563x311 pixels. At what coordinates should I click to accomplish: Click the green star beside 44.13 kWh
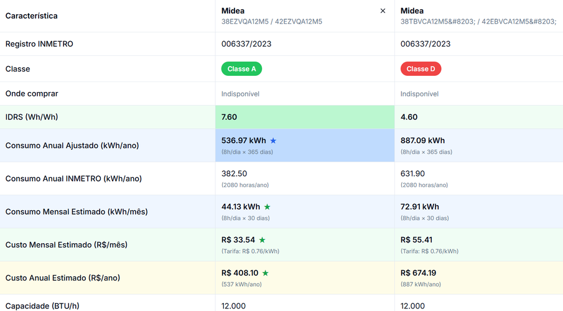[267, 207]
